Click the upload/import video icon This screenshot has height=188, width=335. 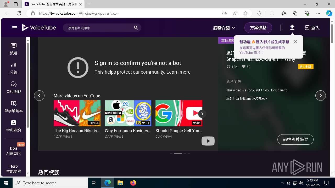click(x=292, y=27)
